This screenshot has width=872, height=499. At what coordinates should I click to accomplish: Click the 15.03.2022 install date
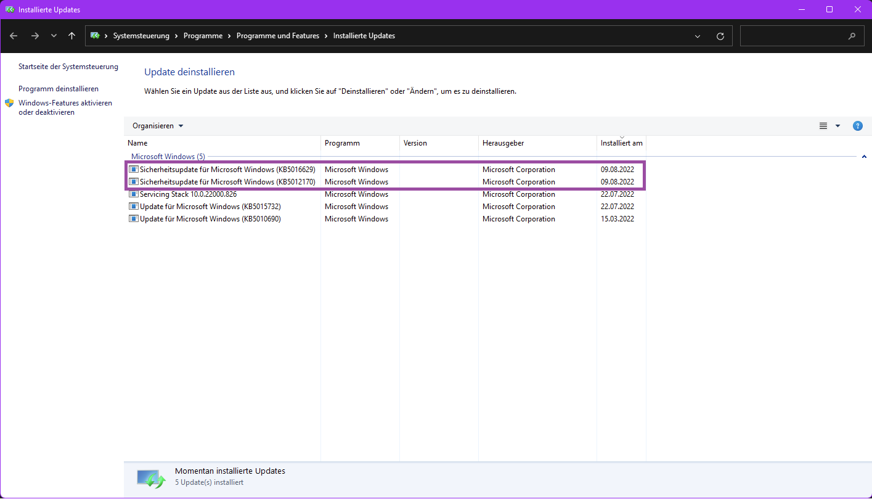click(617, 219)
